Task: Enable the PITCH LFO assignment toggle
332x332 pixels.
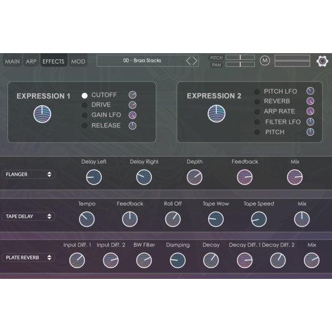Action: [x=257, y=92]
